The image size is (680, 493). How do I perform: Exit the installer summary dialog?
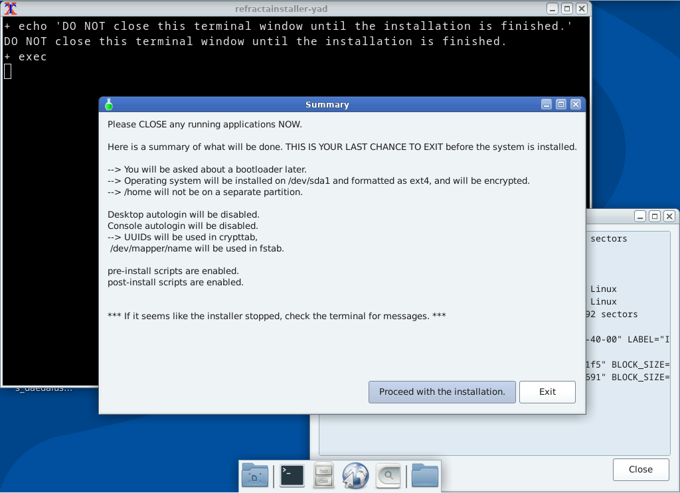[x=547, y=391]
